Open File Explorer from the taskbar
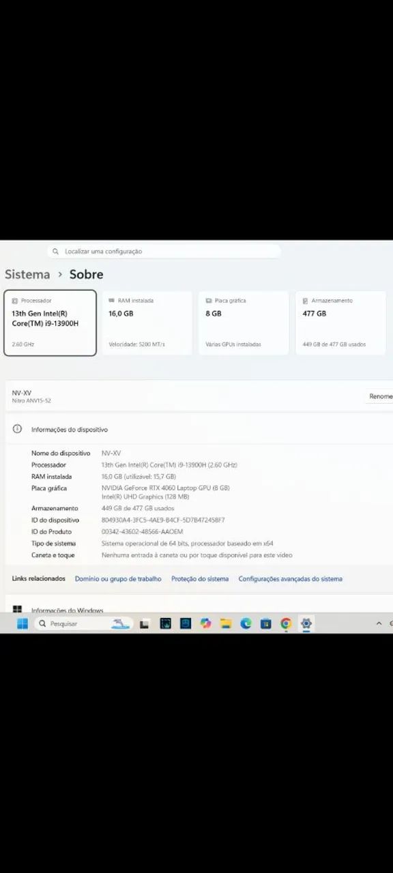The width and height of the screenshot is (393, 873). point(226,623)
